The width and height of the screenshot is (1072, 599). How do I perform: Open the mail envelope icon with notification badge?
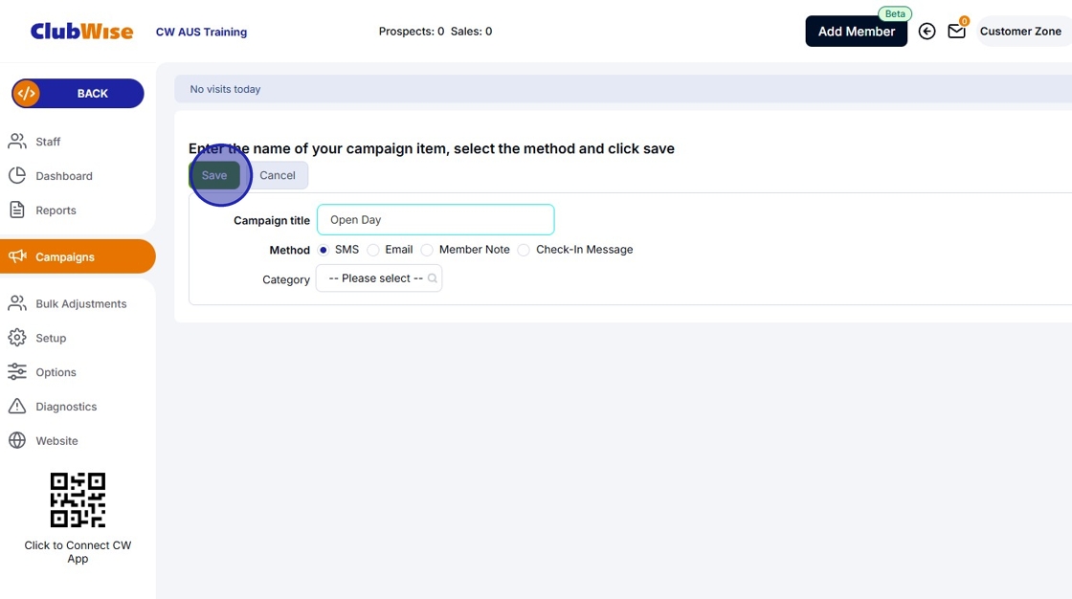tap(956, 31)
